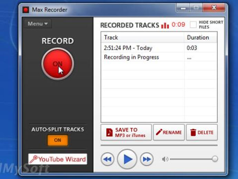Sort list by Track column header
This screenshot has width=238, height=179.
click(x=142, y=37)
